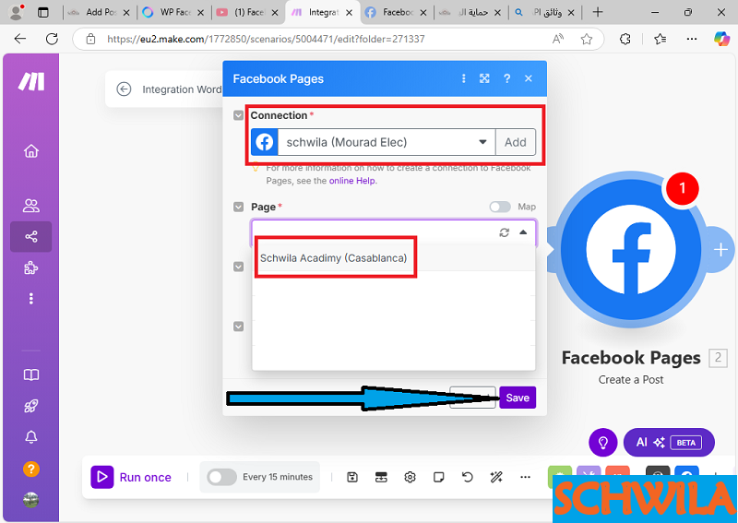Open the AI BETA assistant button
The width and height of the screenshot is (738, 523).
point(669,443)
